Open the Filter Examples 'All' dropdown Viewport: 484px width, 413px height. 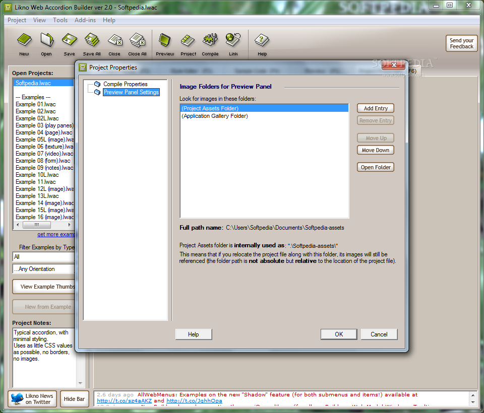(x=43, y=257)
